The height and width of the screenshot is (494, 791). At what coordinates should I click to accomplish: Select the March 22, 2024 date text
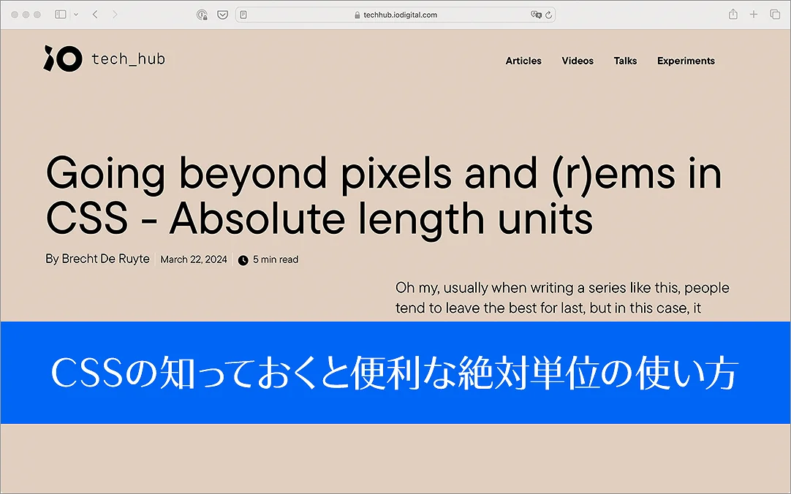point(194,259)
